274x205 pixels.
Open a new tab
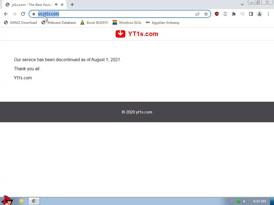coord(72,5)
